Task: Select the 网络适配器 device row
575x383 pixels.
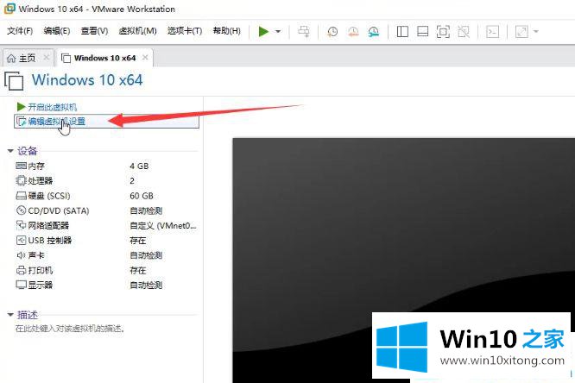Action: click(106, 225)
